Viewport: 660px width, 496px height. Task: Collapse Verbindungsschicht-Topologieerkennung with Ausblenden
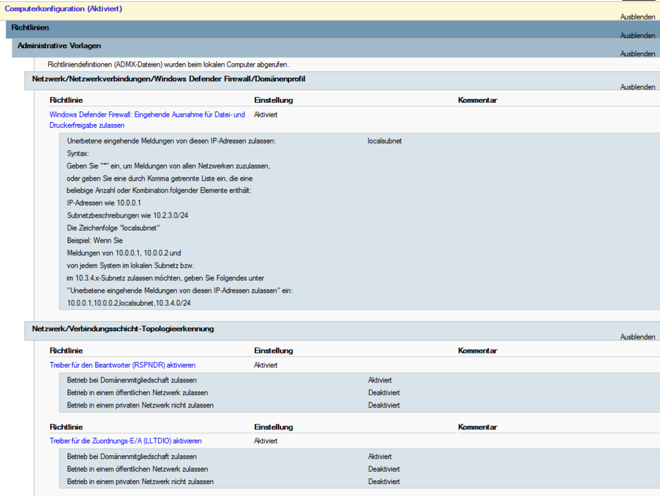[637, 337]
